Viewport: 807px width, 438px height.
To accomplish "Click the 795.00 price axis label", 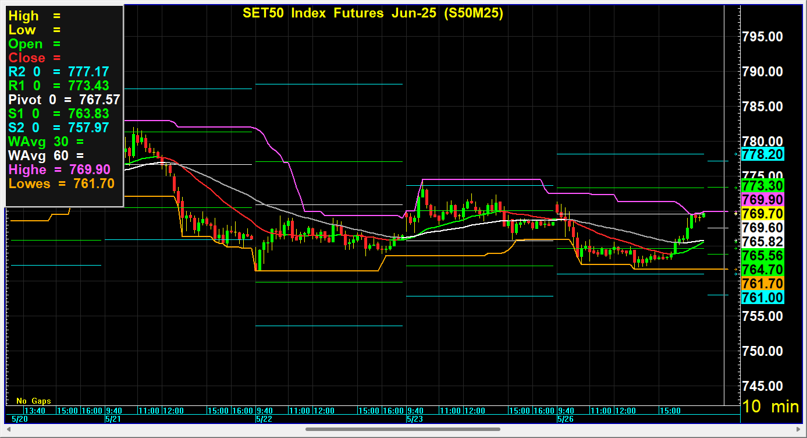I will click(x=763, y=37).
